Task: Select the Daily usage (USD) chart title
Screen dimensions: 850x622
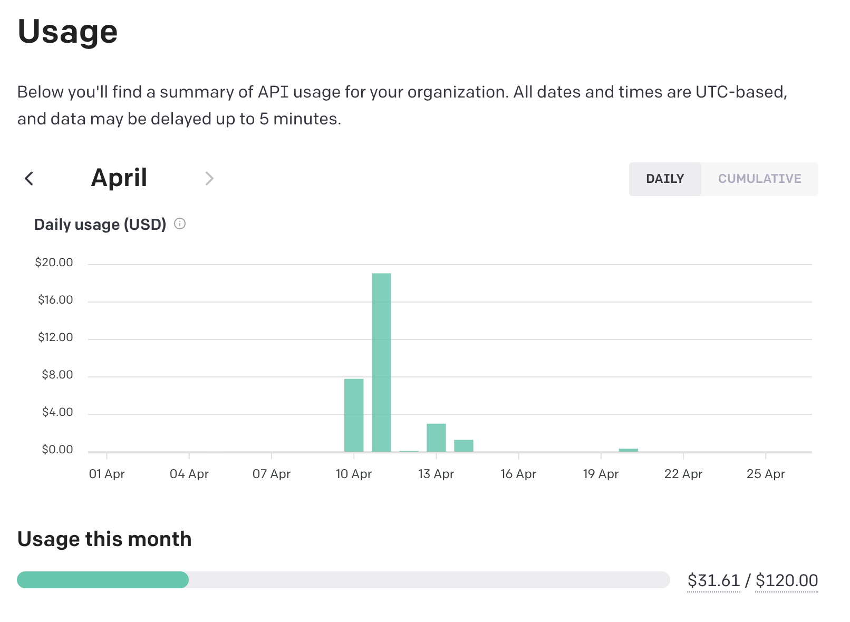Action: click(100, 224)
